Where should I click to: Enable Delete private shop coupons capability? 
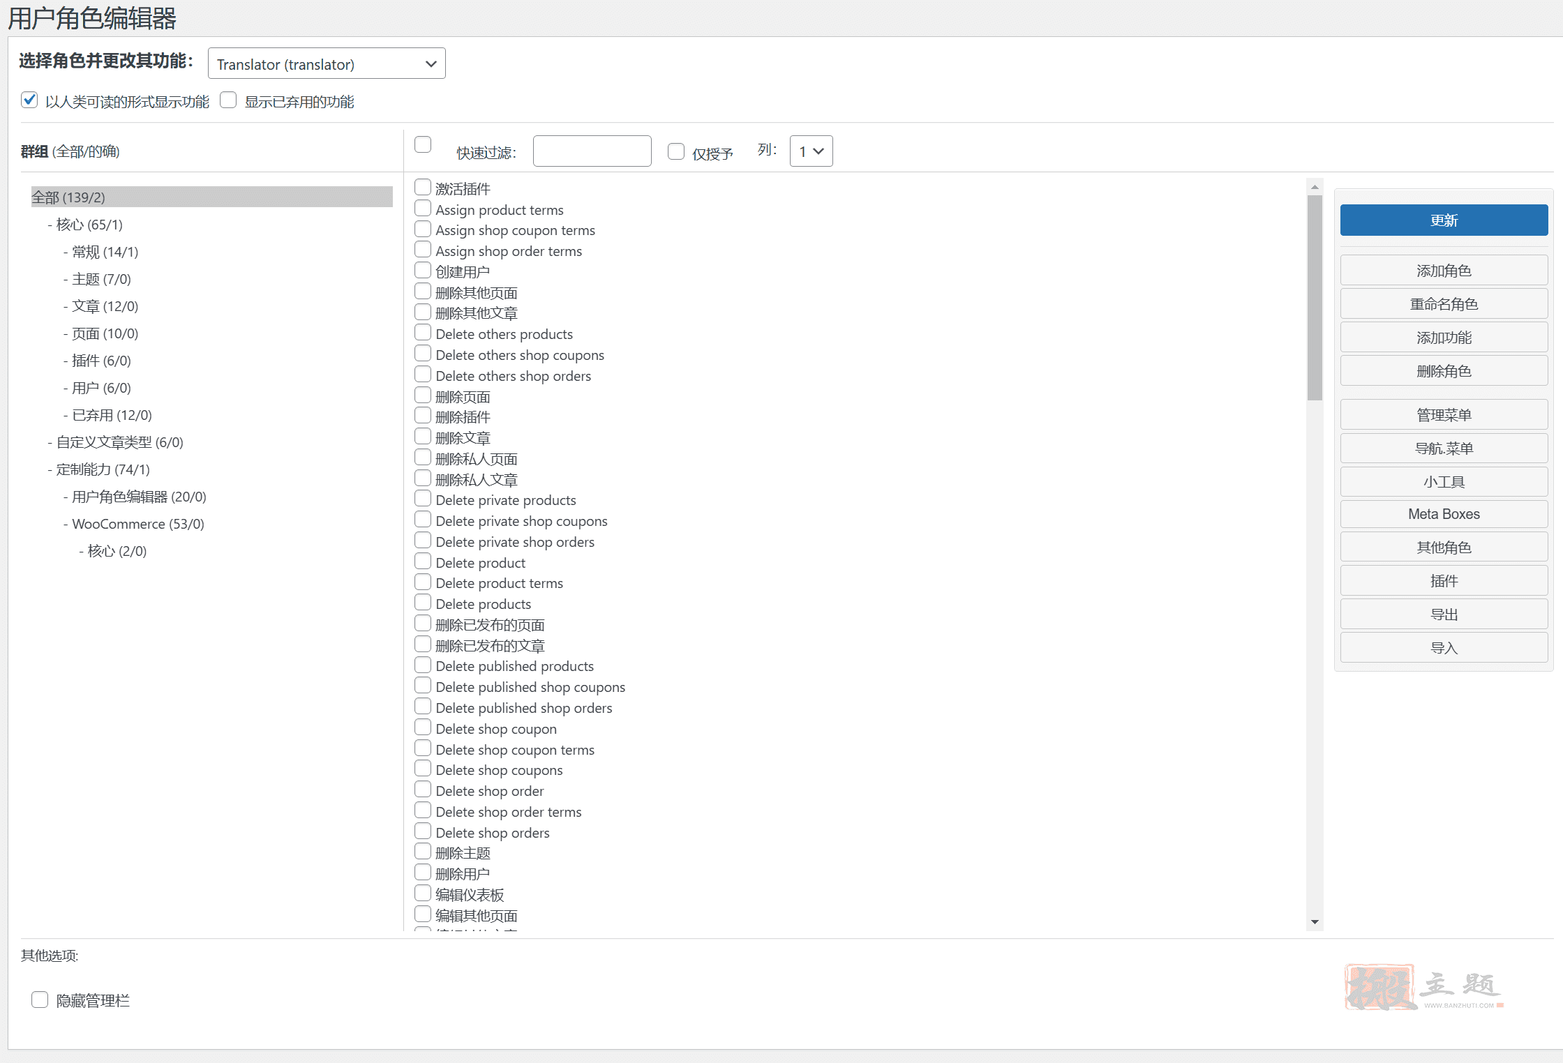tap(423, 519)
